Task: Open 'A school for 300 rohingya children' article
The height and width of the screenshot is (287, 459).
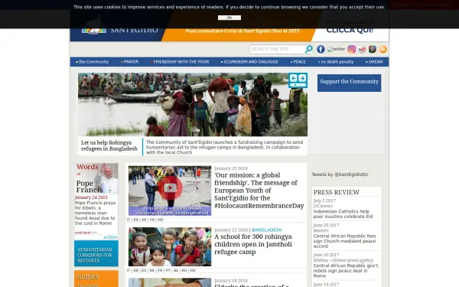Action: click(253, 244)
